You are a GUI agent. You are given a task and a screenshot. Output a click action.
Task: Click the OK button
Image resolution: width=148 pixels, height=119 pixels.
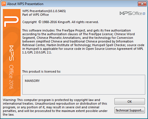pos(130,102)
